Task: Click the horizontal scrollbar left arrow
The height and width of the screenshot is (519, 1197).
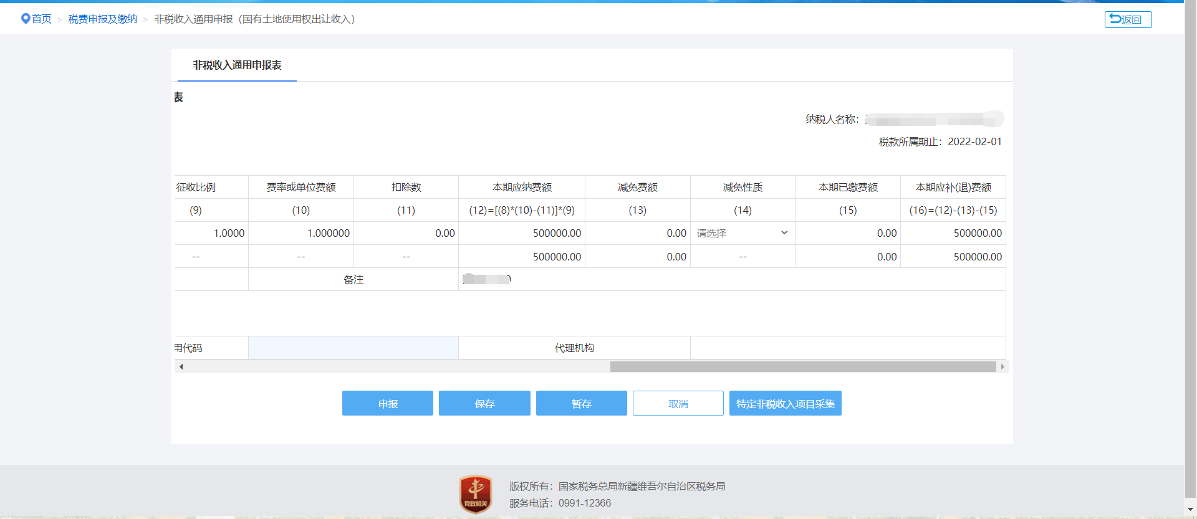Action: (x=181, y=366)
